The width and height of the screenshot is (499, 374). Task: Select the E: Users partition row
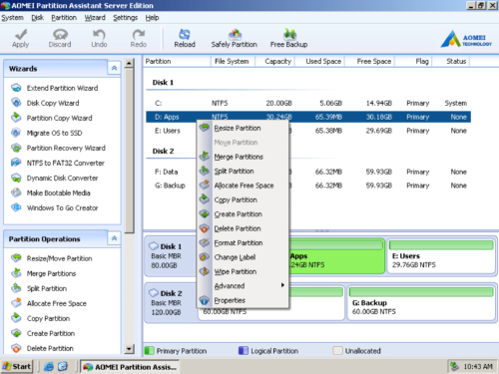308,131
